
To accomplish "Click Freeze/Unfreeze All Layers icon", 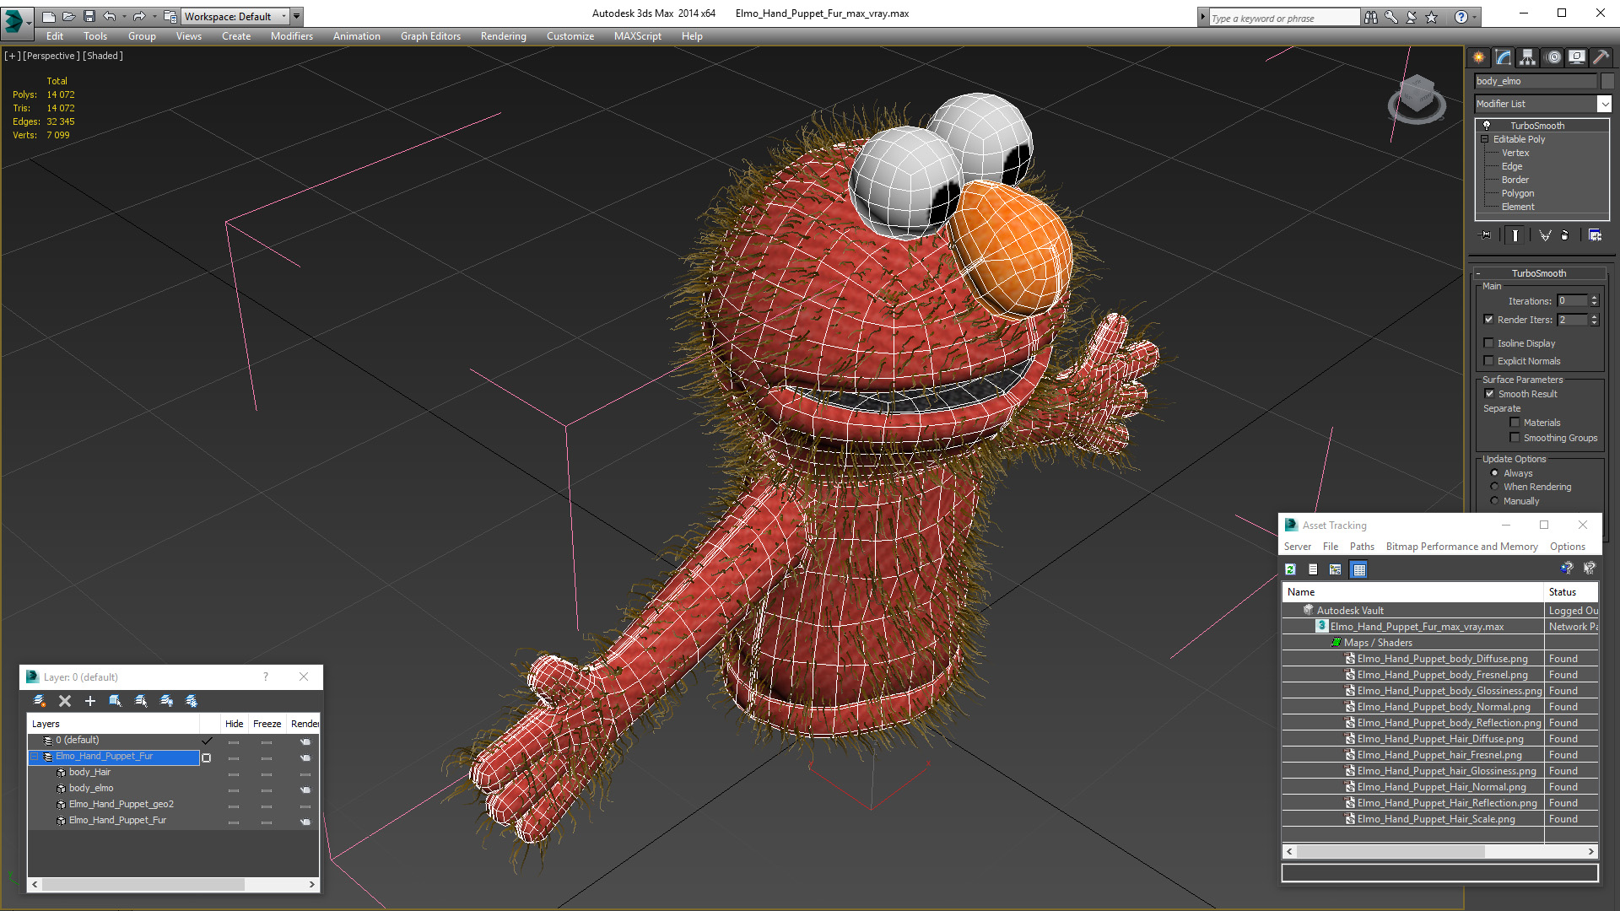I will [x=192, y=701].
